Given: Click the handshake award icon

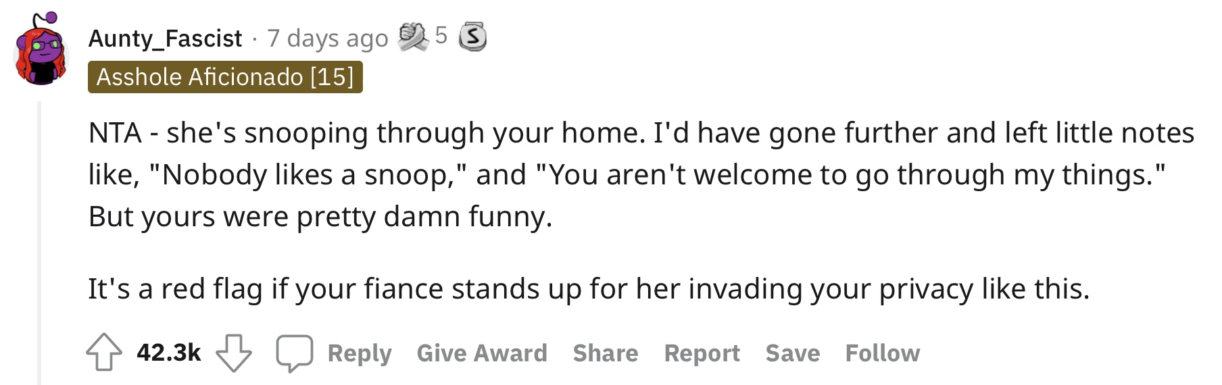Looking at the screenshot, I should 414,36.
